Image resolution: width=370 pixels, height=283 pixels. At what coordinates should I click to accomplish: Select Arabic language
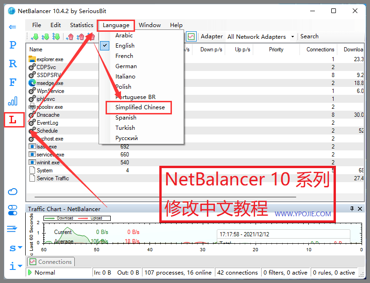tap(142, 35)
